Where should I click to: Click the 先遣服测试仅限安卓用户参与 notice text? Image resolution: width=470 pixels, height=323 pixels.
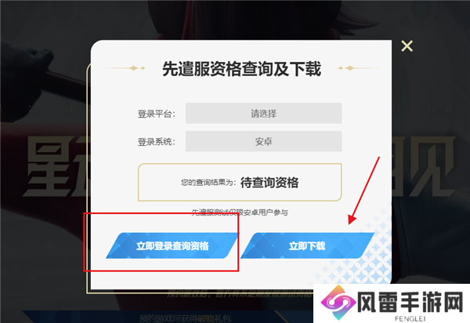pyautogui.click(x=240, y=212)
